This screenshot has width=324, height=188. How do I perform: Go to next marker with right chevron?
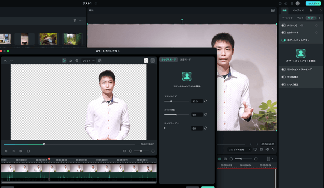click(x=257, y=144)
